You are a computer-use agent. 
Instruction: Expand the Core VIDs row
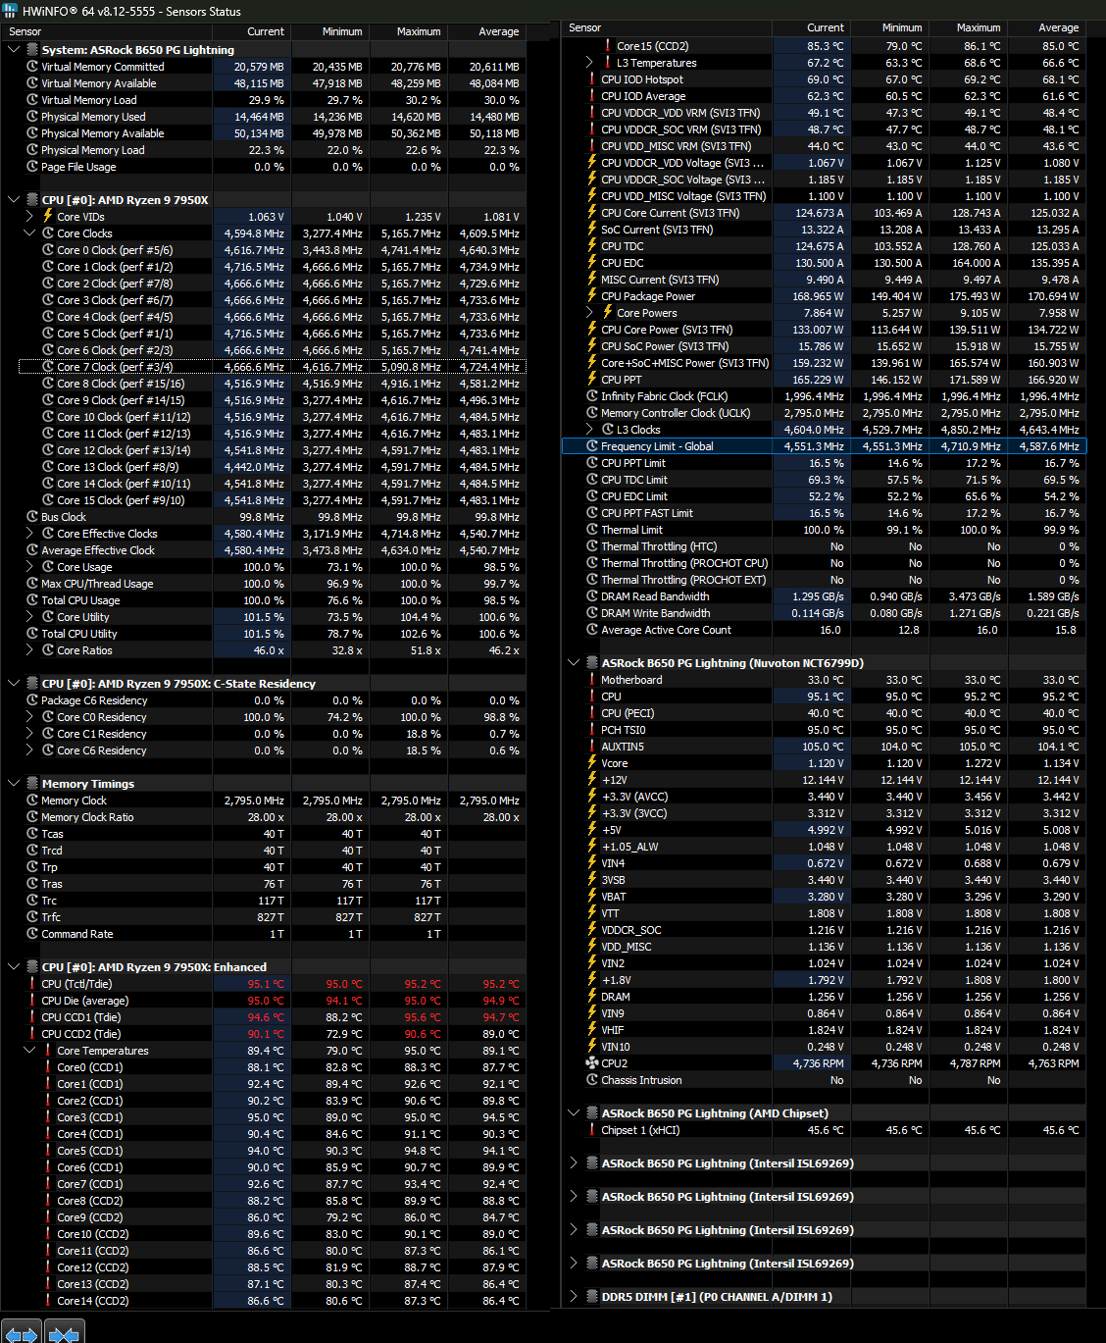tap(29, 217)
